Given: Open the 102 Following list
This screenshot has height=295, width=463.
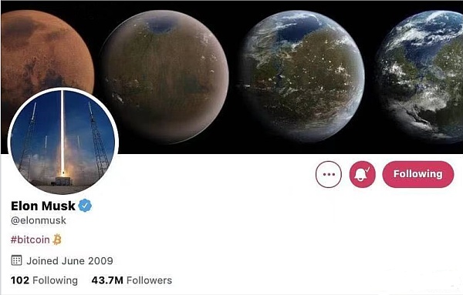Looking at the screenshot, I should pyautogui.click(x=44, y=280).
